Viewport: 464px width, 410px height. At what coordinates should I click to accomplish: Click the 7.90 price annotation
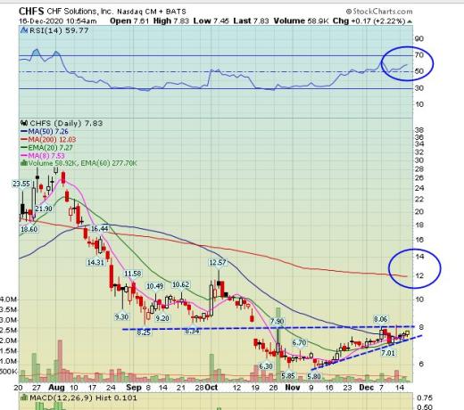click(277, 321)
